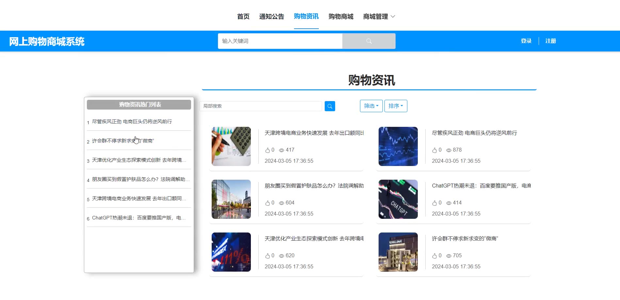Click the blue local search magnifier button
Viewport: 620px width, 300px height.
[x=330, y=106]
